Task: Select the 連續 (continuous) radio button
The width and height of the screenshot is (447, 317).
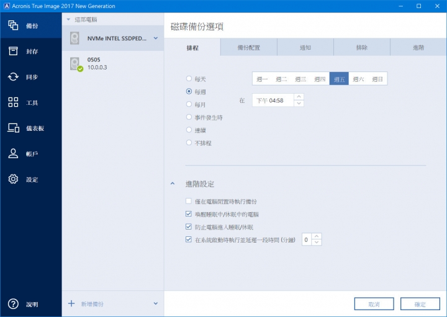Action: click(189, 130)
